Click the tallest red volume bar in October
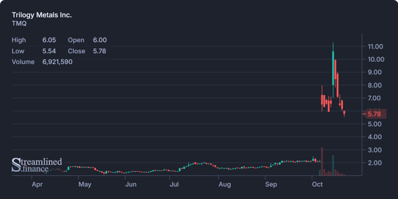The width and height of the screenshot is (398, 199). click(322, 161)
